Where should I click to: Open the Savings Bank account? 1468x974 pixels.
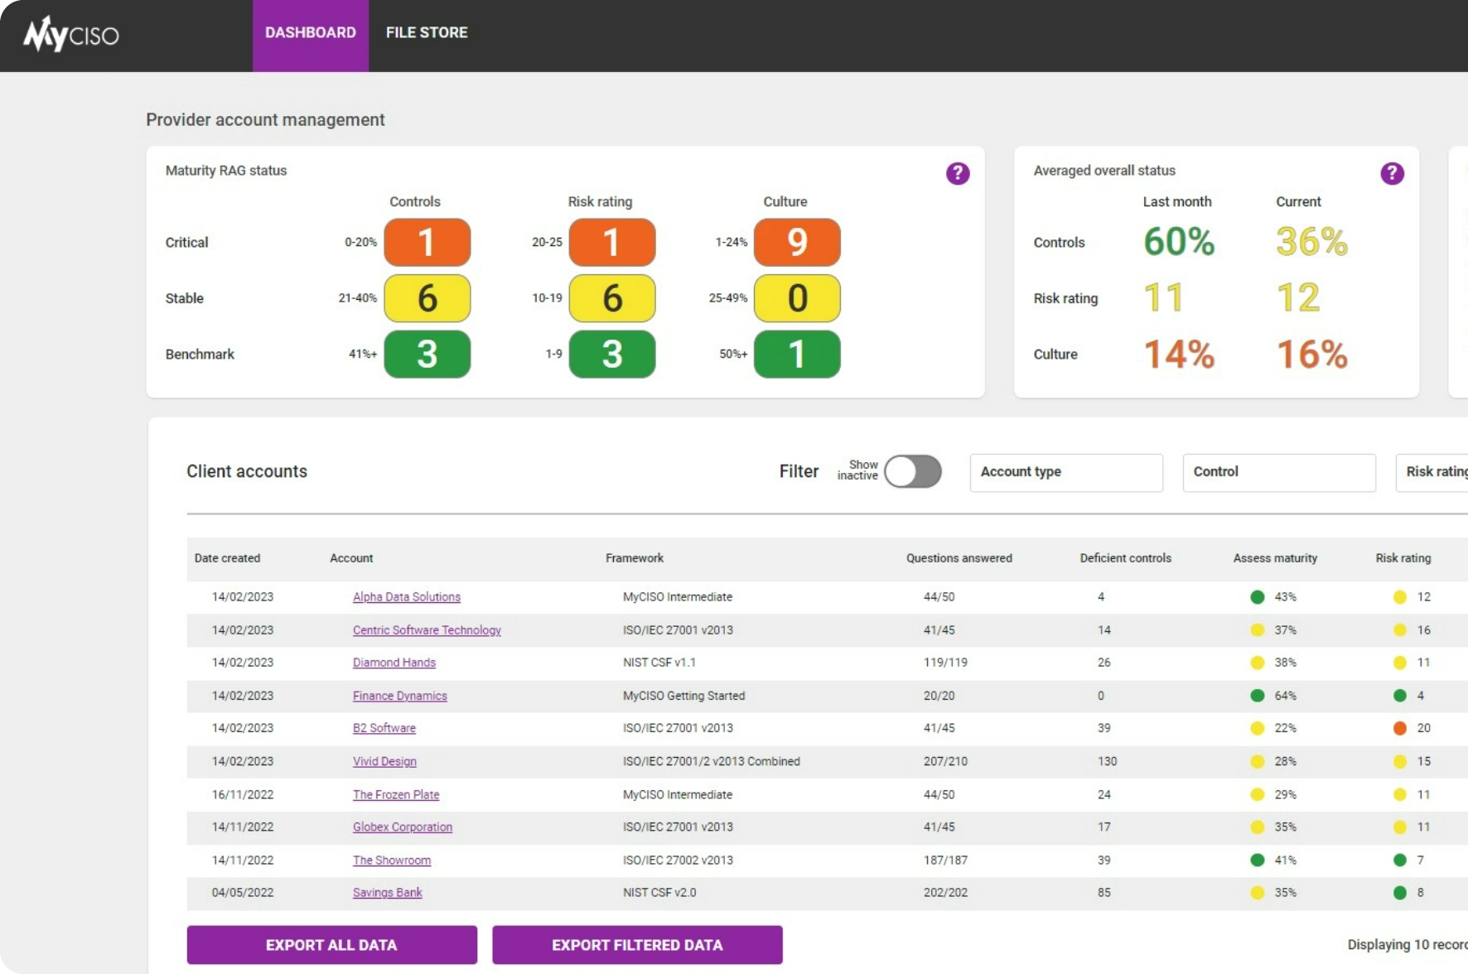(x=388, y=893)
